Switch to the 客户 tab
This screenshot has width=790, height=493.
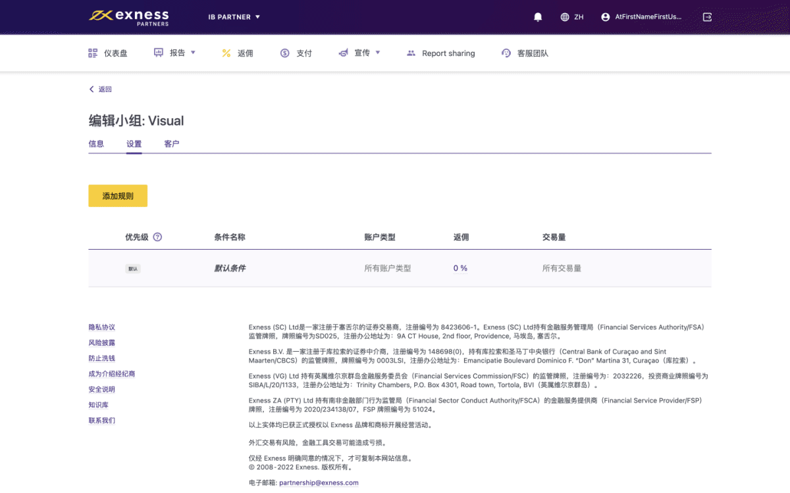172,144
